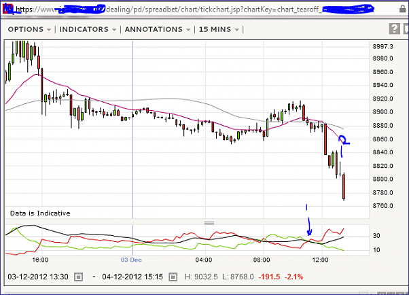This screenshot has height=295, width=409.
Task: Click the -191.5 change value
Action: [269, 277]
